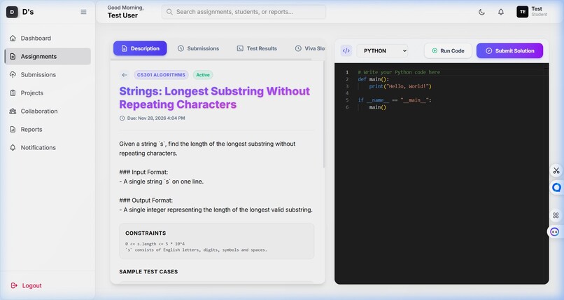564x300 pixels.
Task: Click the exit icon beside Logout
Action: 14,285
